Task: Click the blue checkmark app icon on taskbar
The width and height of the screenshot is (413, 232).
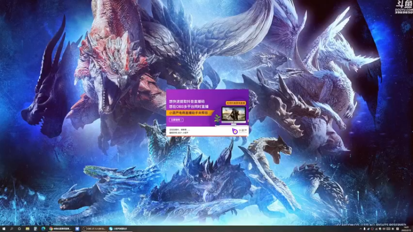Action: point(77,229)
